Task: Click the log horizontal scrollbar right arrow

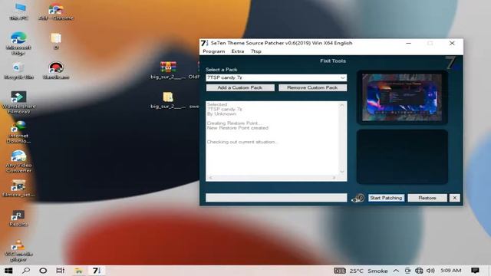Action: (x=334, y=178)
